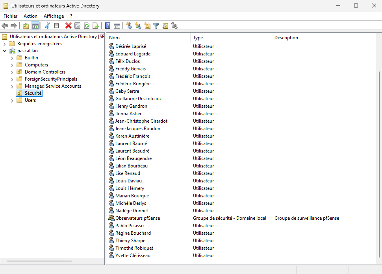The image size is (382, 274).
Task: Expand the Computers container
Action: coord(12,65)
